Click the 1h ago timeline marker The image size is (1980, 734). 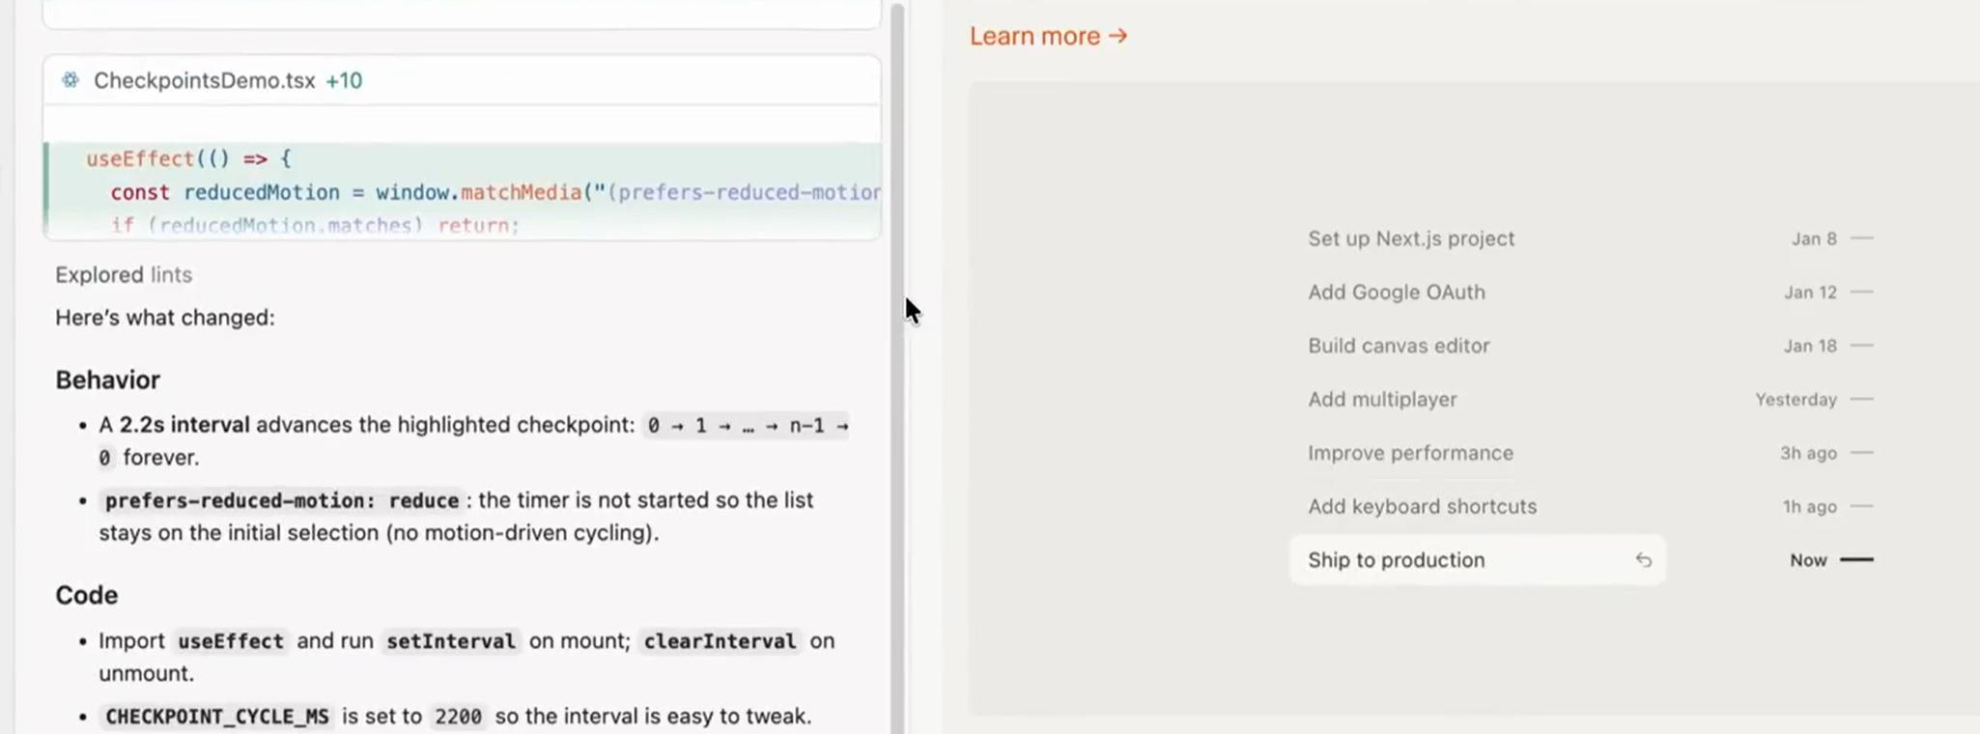1827,506
